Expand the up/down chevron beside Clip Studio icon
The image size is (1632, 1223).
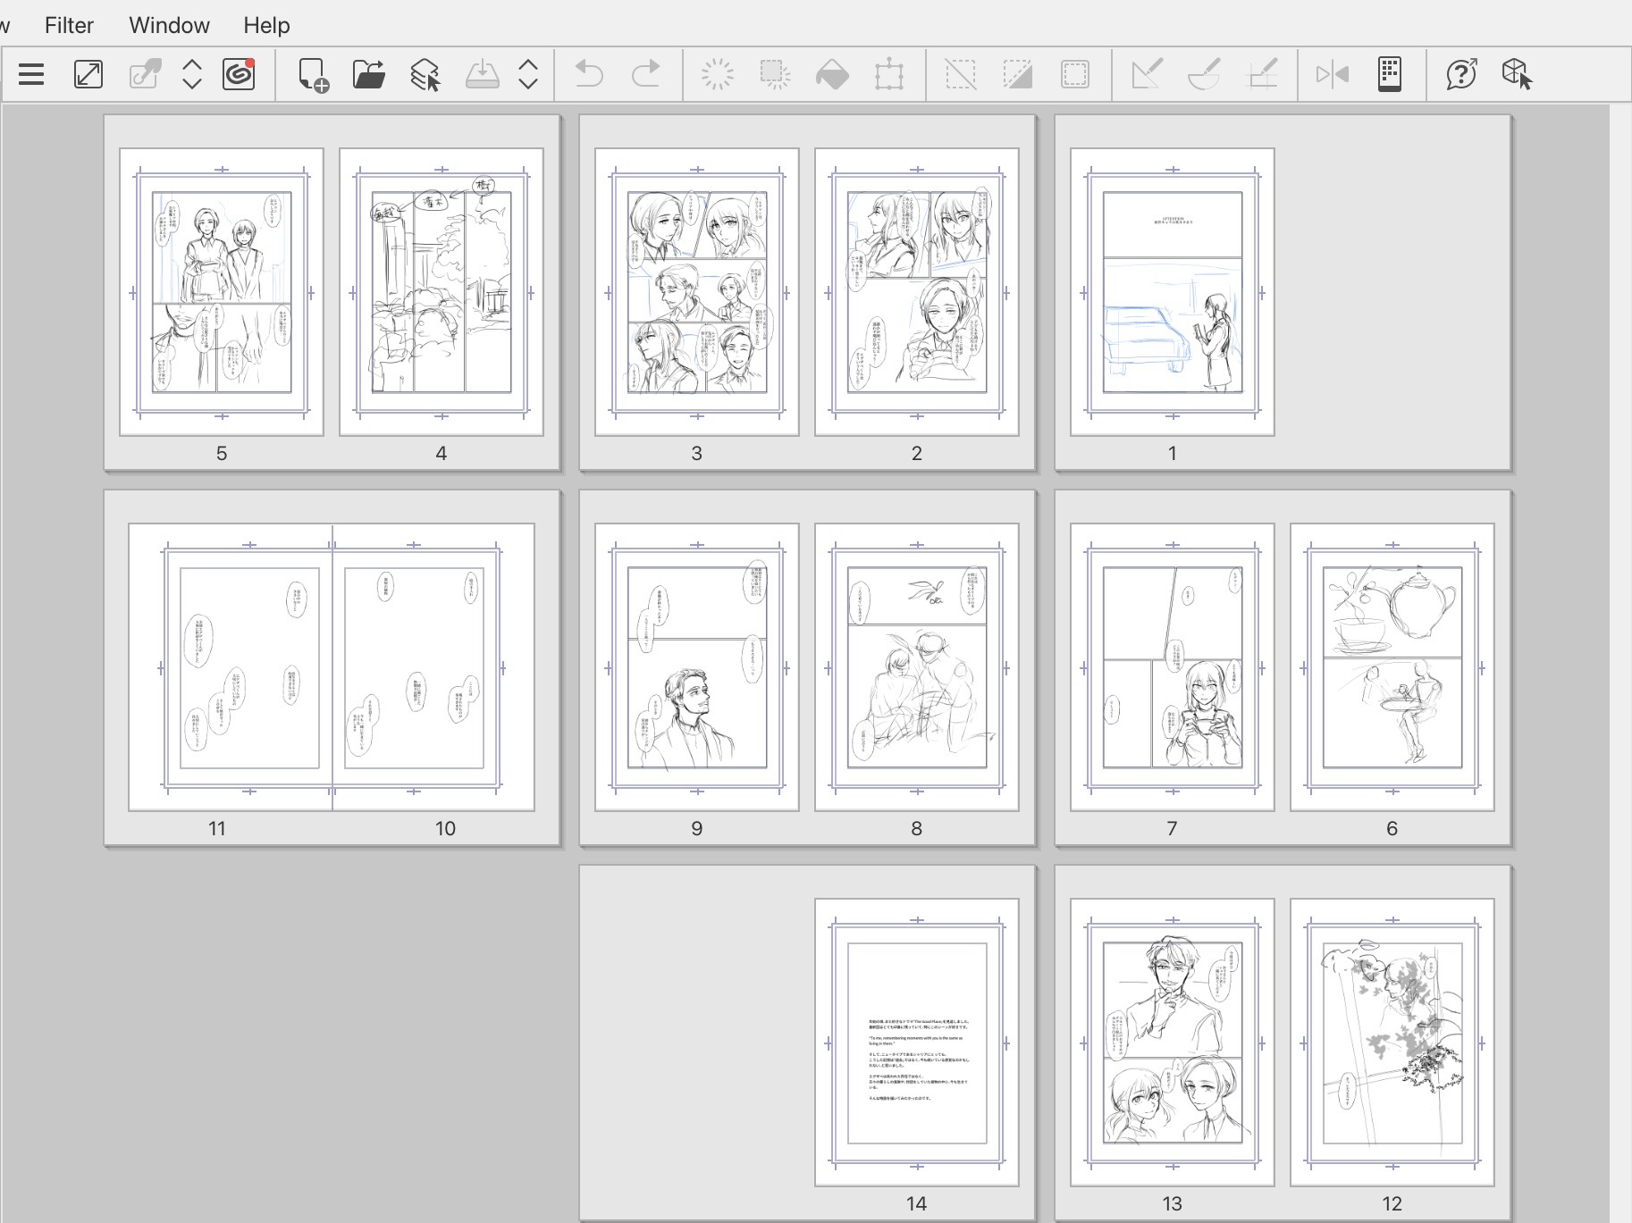pyautogui.click(x=191, y=74)
